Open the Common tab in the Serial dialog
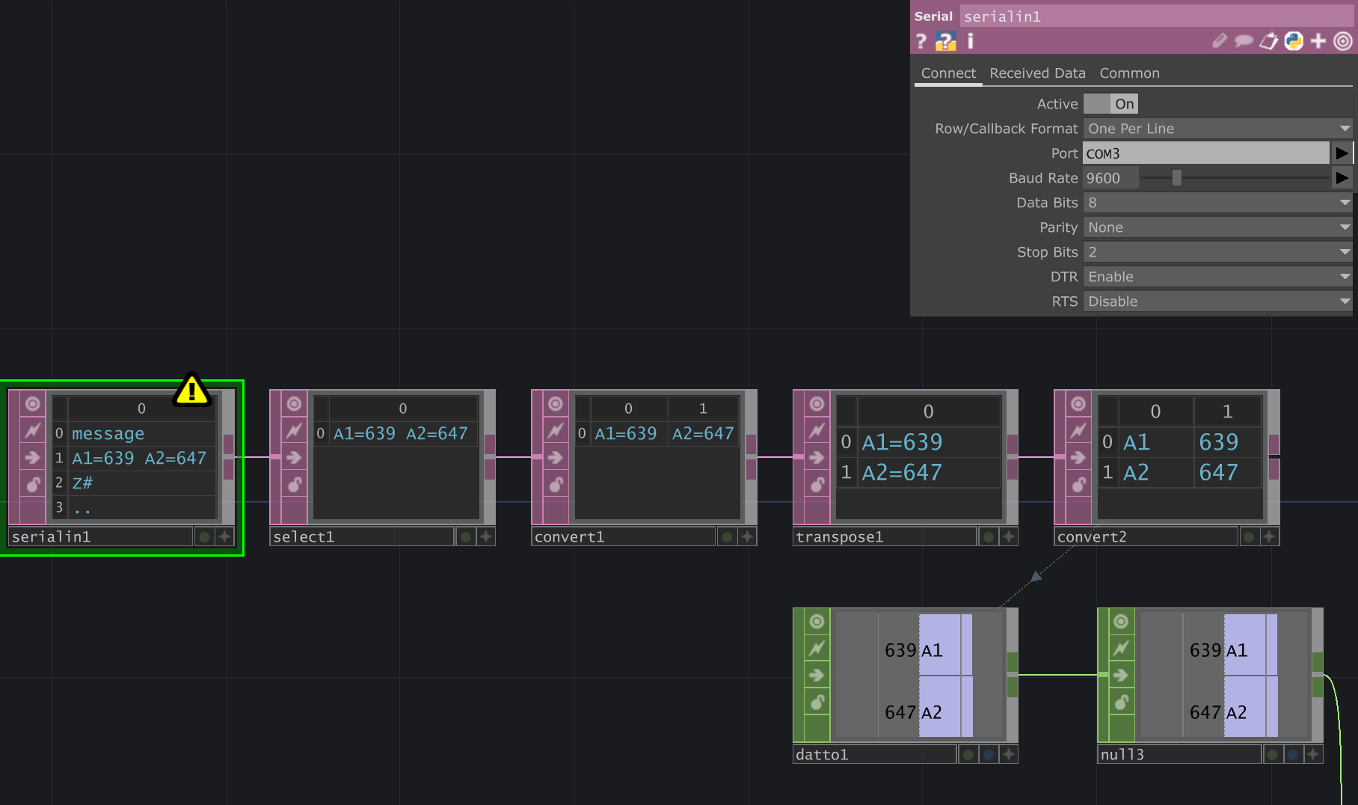 pos(1129,73)
